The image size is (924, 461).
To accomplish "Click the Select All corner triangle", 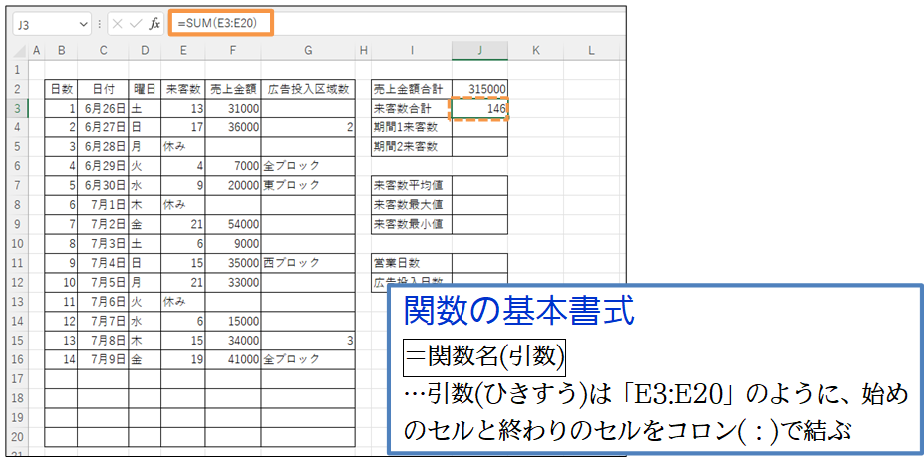I will pos(19,50).
